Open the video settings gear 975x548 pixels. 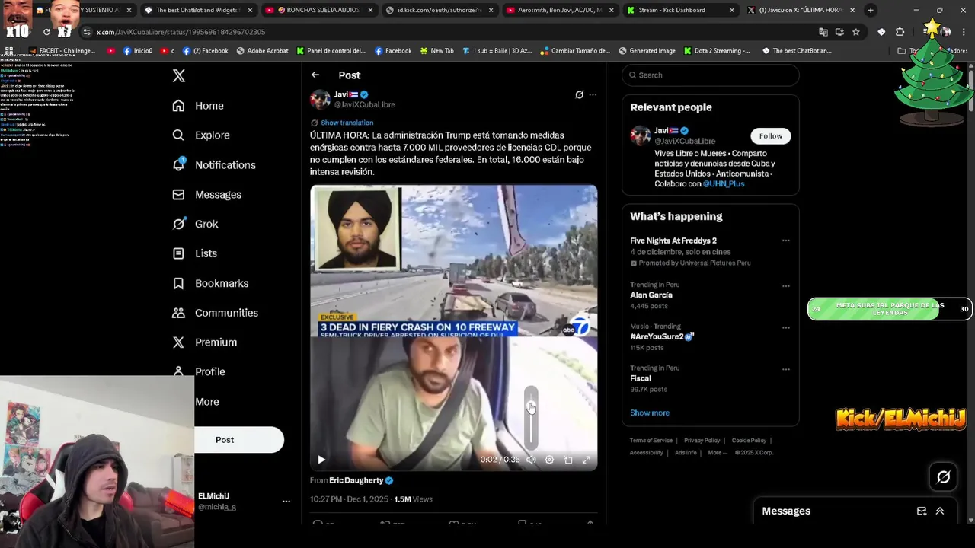[549, 460]
